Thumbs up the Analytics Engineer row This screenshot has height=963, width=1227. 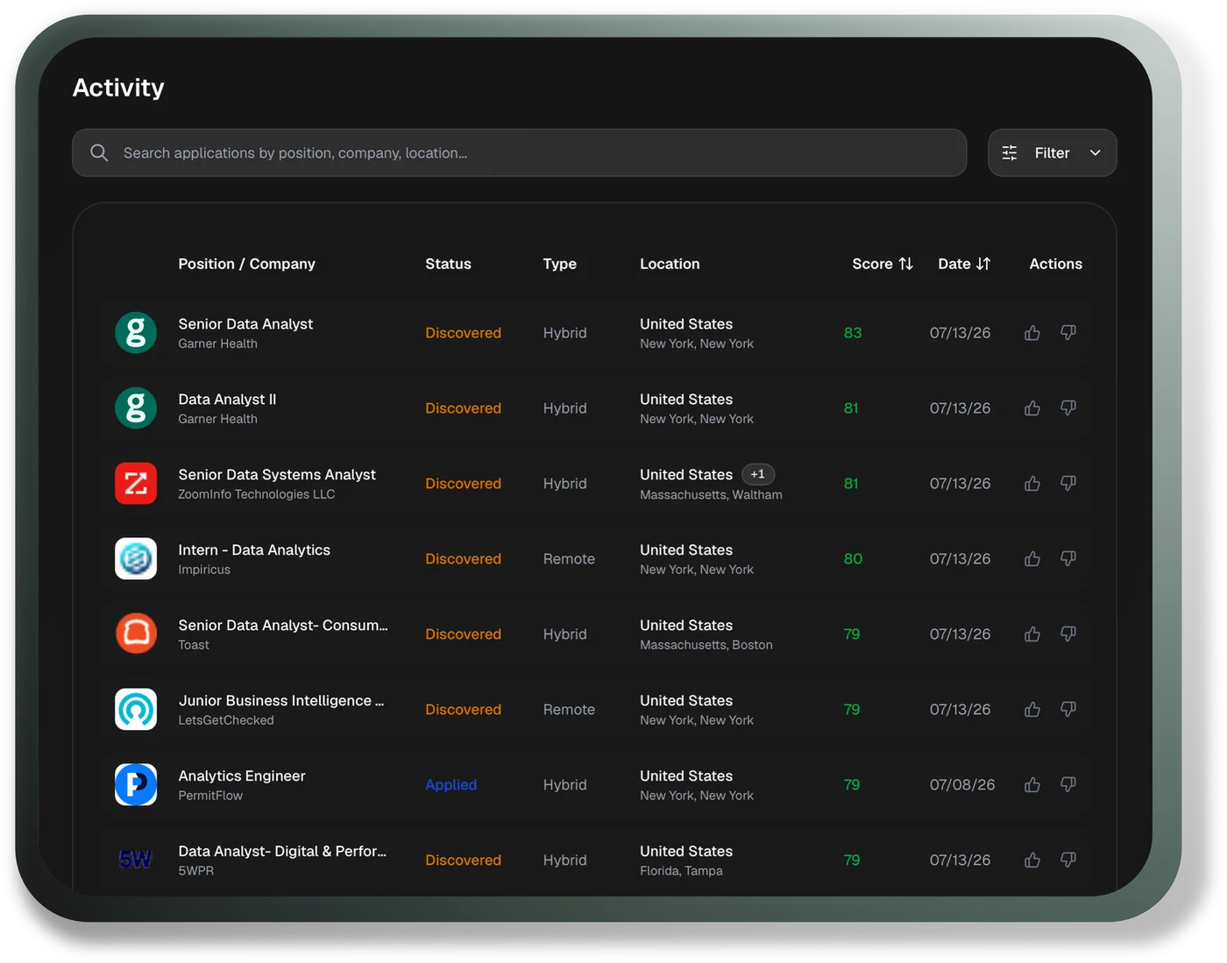pyautogui.click(x=1032, y=785)
